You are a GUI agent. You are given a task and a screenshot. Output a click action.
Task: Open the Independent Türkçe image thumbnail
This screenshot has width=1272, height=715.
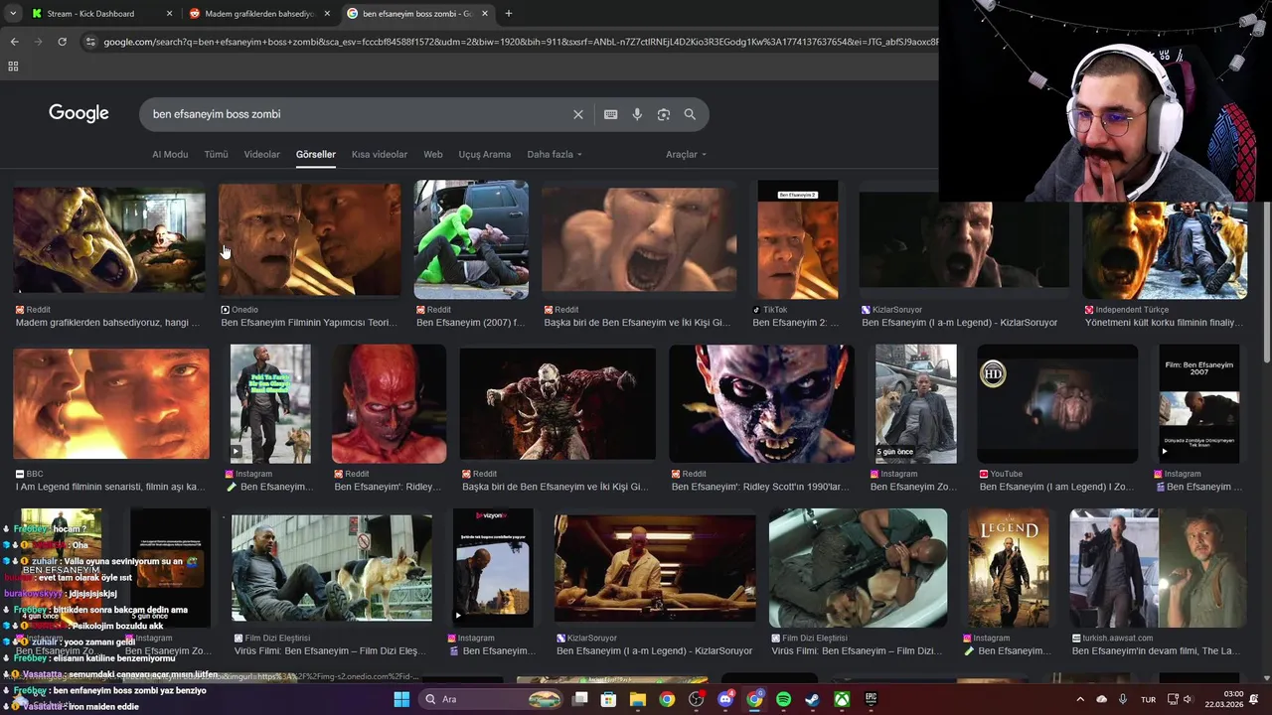(1165, 248)
